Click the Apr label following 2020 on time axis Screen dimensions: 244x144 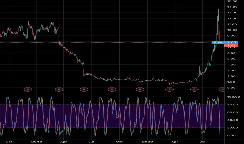tap(175, 142)
